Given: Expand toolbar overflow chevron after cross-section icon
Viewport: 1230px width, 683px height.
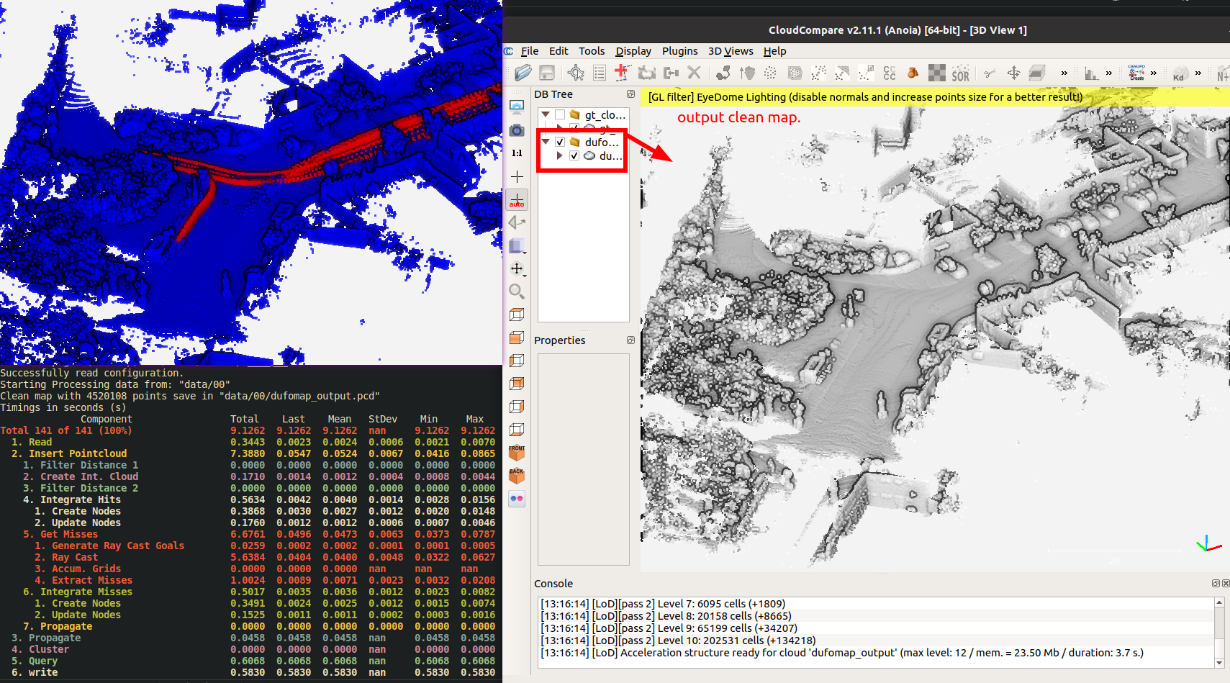Looking at the screenshot, I should 1064,73.
